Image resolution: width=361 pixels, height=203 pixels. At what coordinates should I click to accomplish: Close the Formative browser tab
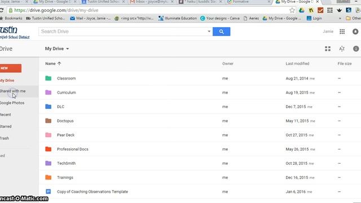point(268,2)
